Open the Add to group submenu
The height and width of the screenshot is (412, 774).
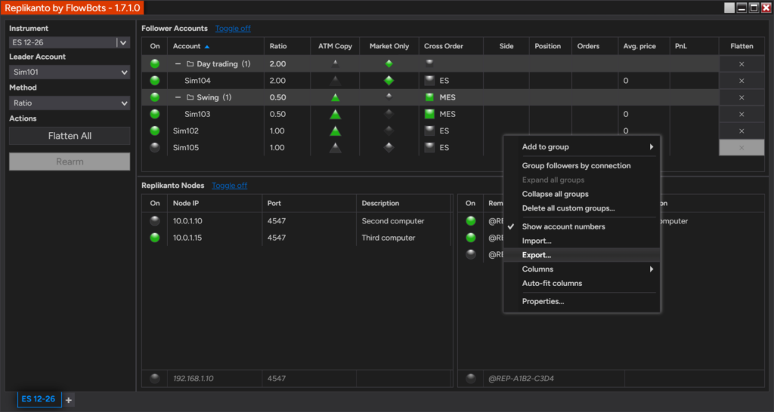(x=581, y=147)
